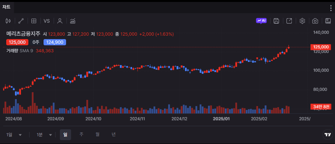Pop out the chart in new window
This screenshot has width=335, height=144.
click(289, 21)
